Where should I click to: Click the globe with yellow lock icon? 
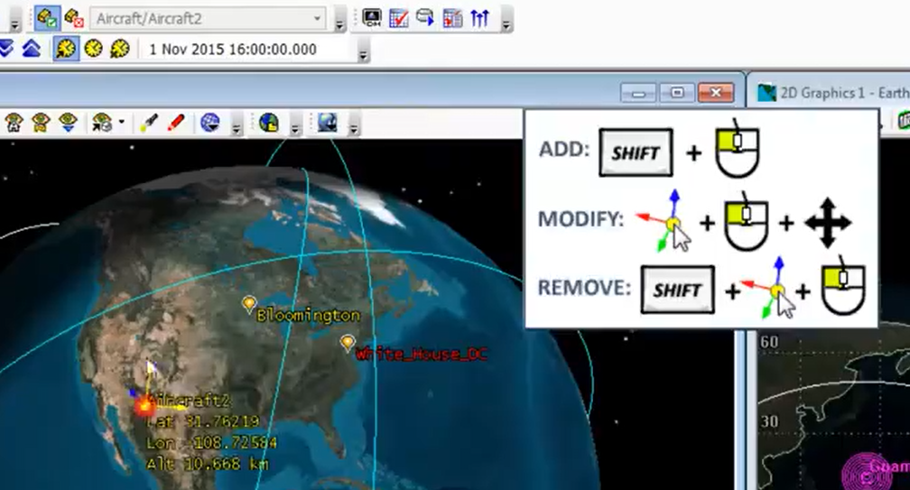pos(269,123)
